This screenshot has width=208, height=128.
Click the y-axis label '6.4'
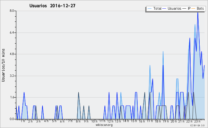coord(12,33)
